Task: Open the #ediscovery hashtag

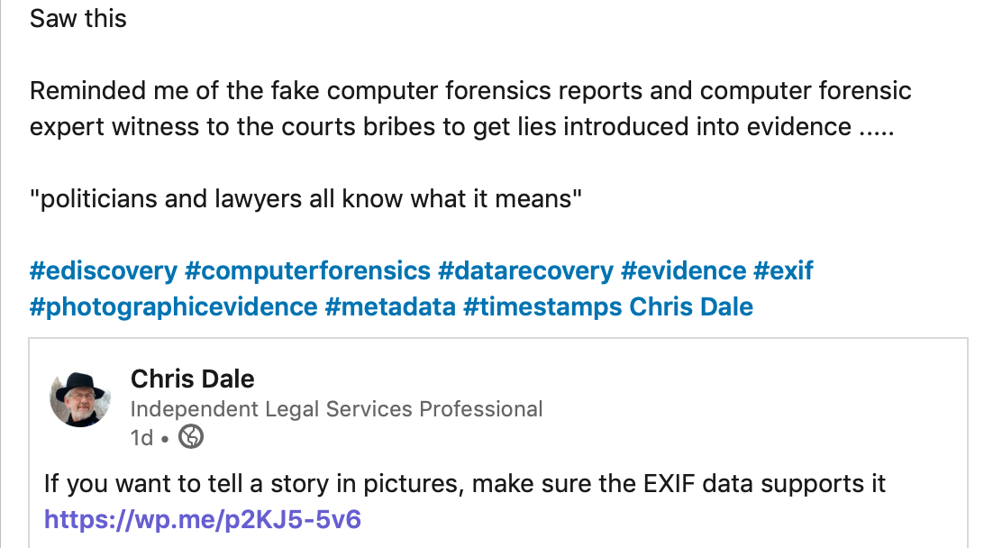Action: click(x=103, y=270)
